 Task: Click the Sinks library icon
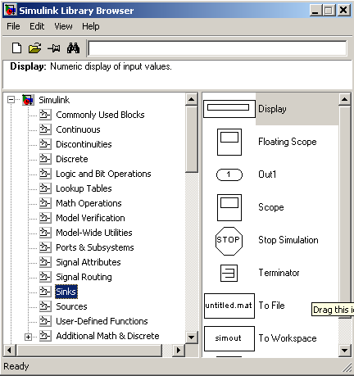45,292
